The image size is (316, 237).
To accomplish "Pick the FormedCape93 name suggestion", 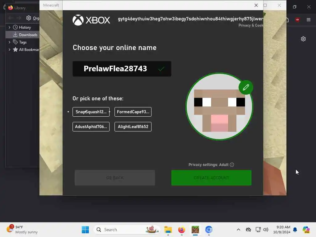I will tap(133, 112).
